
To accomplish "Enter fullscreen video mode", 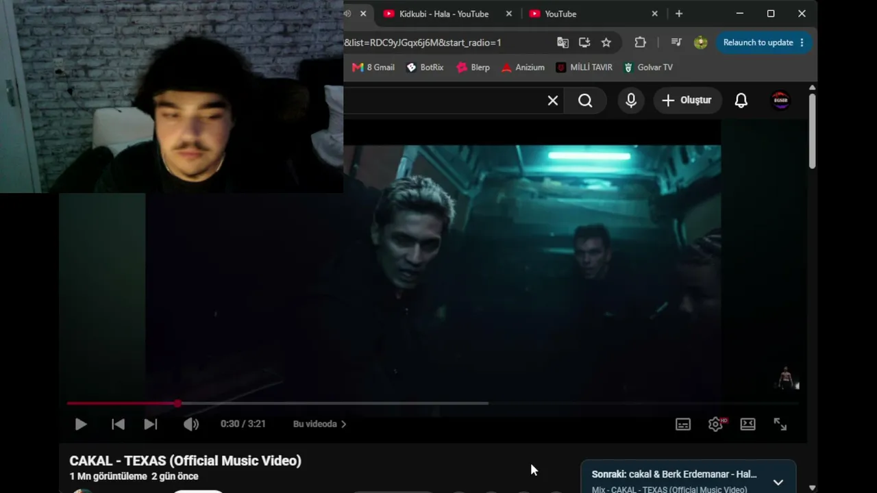I will [x=780, y=425].
